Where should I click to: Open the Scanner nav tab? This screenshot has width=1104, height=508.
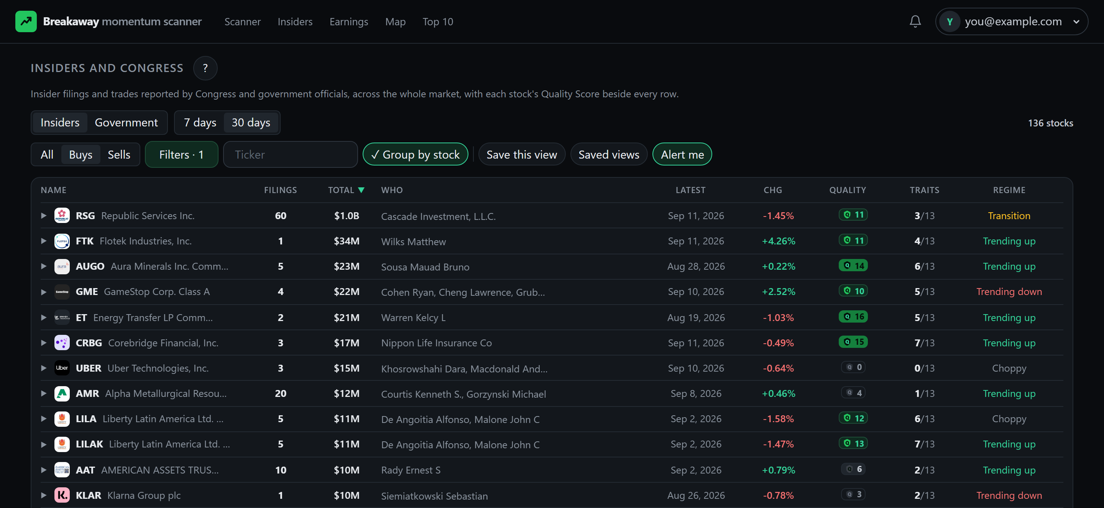click(x=243, y=21)
